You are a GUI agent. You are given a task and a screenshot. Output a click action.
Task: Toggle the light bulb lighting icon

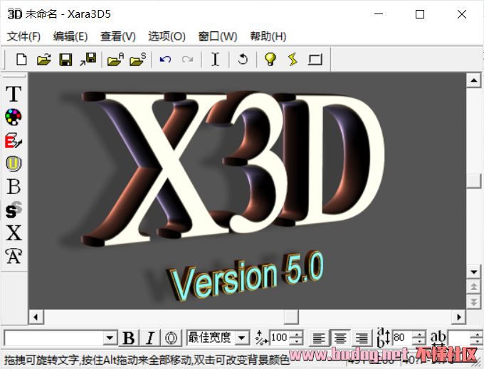click(270, 59)
